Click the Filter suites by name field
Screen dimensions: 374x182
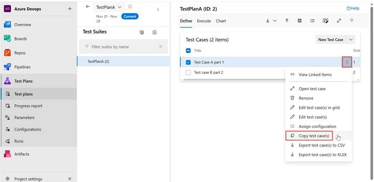coord(123,47)
